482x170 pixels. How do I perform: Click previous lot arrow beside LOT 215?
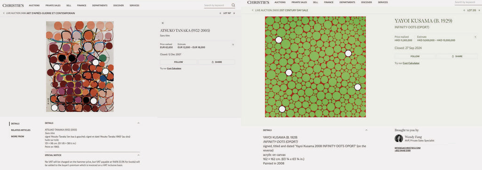click(464, 10)
